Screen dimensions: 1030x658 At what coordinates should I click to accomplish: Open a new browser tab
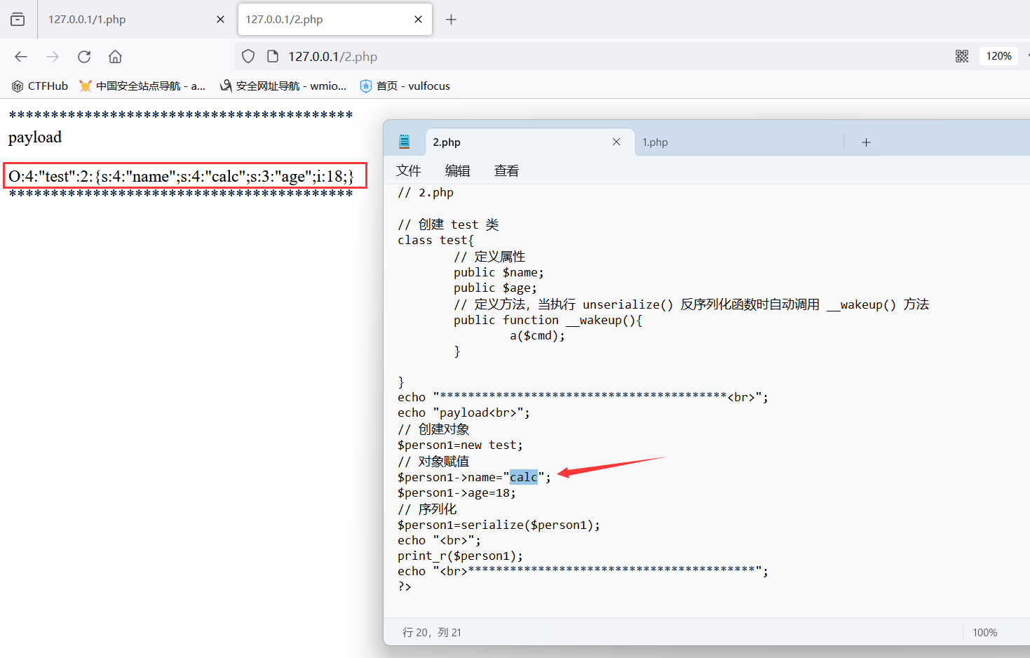(x=451, y=20)
